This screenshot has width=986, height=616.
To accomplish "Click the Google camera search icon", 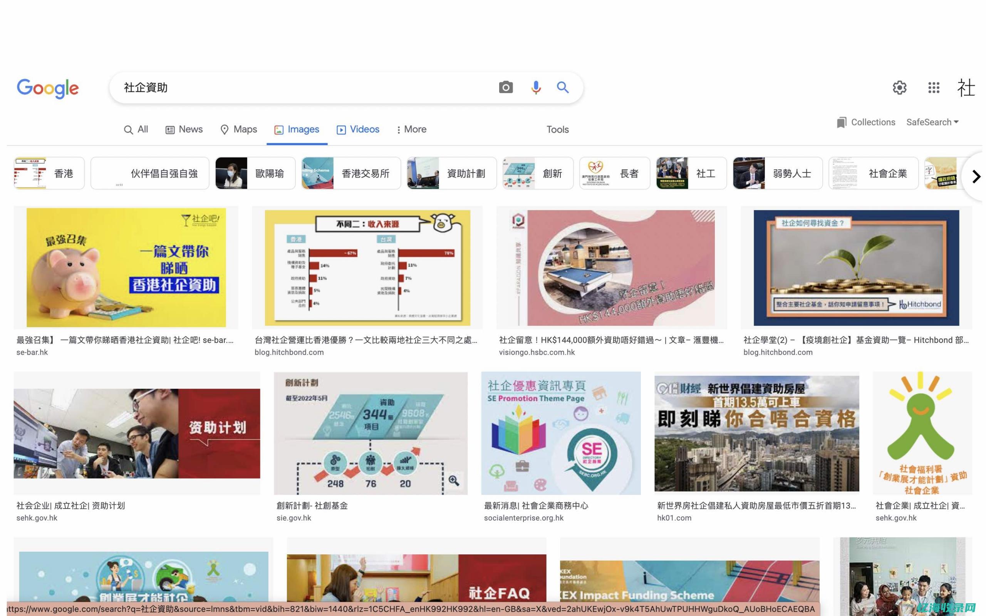I will click(x=505, y=87).
